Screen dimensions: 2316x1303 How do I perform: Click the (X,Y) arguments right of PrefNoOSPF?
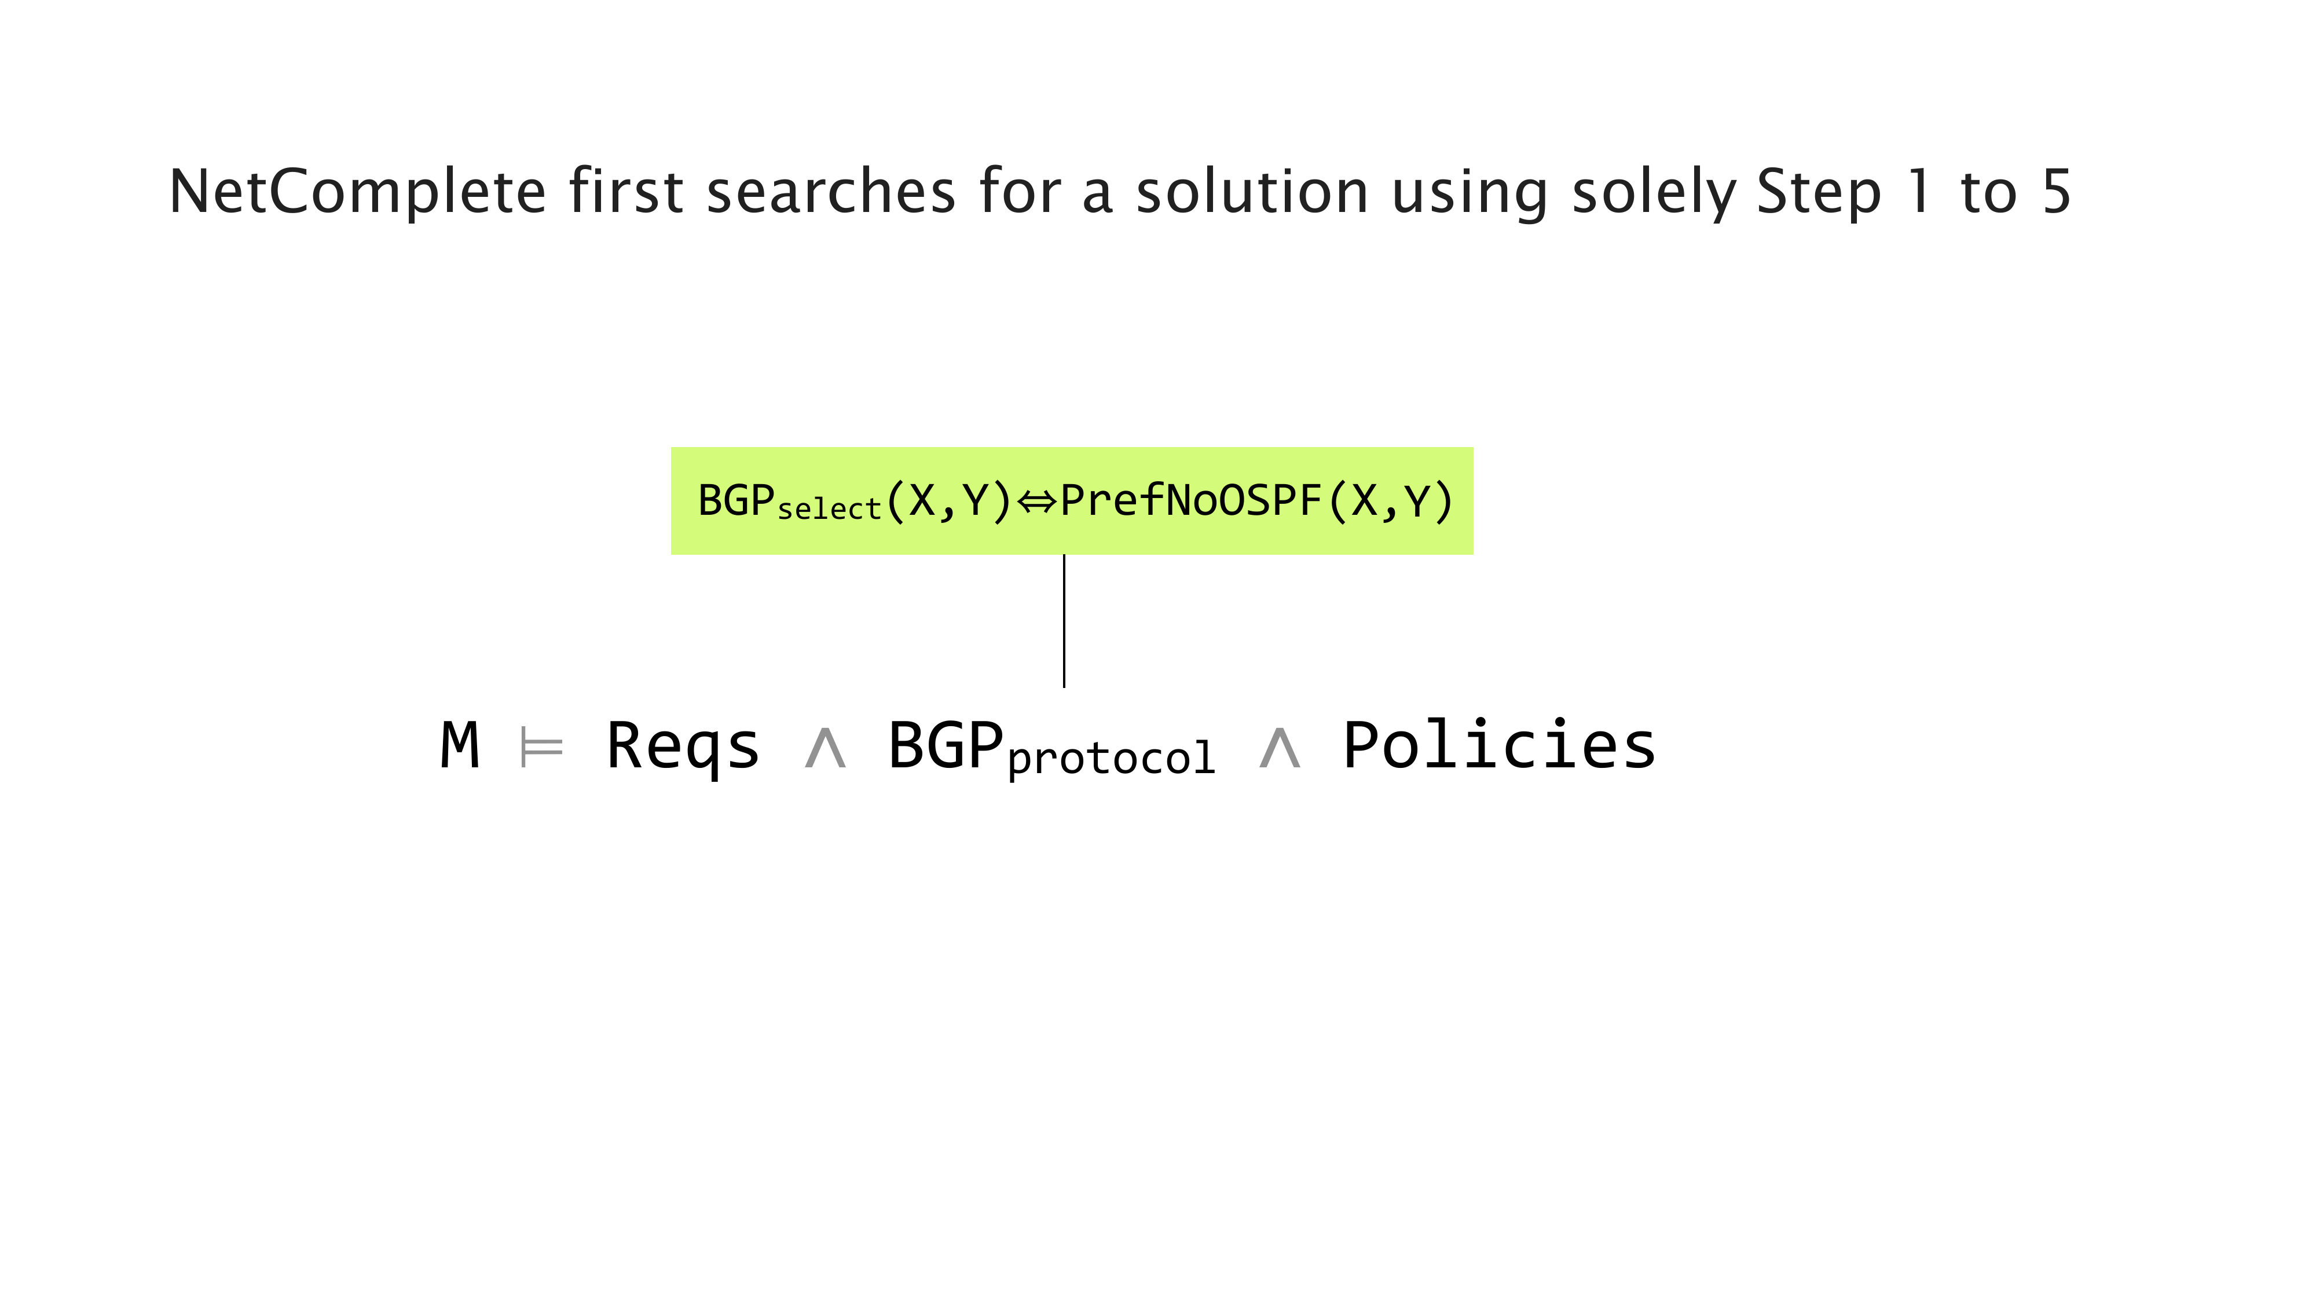pyautogui.click(x=1391, y=502)
